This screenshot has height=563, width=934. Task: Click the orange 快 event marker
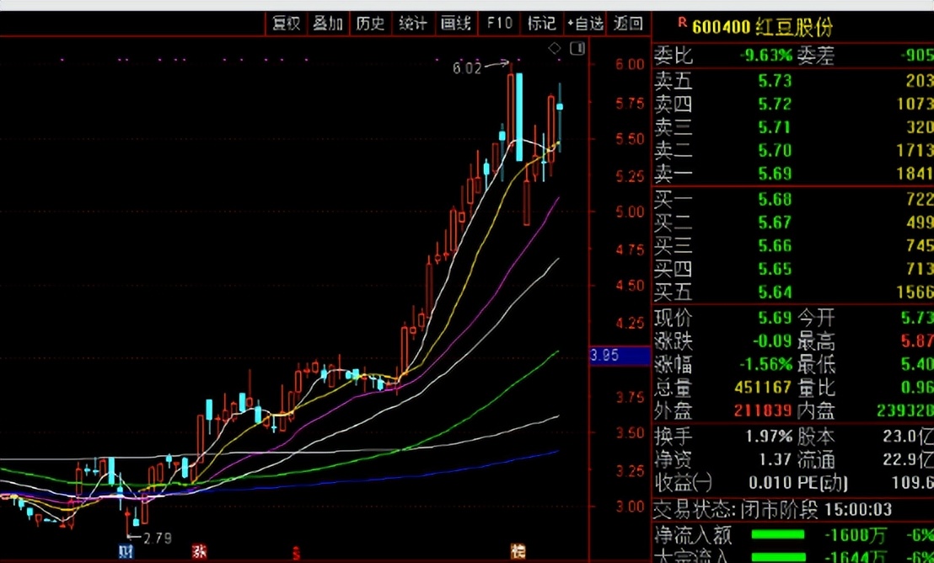518,552
